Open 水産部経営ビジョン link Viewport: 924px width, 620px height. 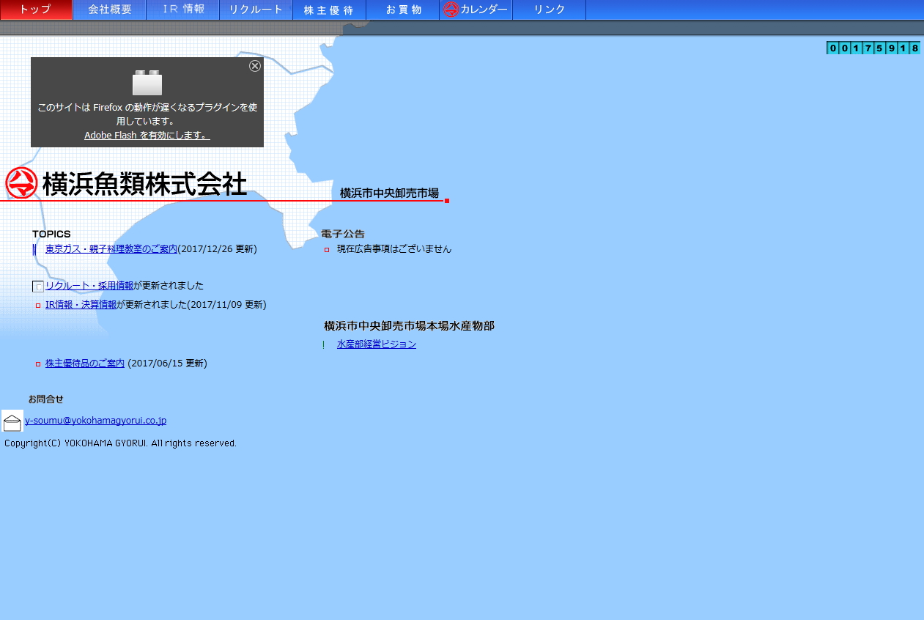377,344
